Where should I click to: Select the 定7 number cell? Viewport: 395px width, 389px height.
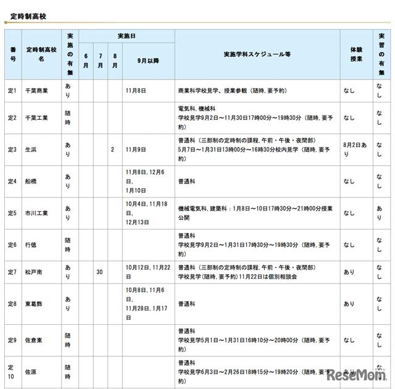12,272
